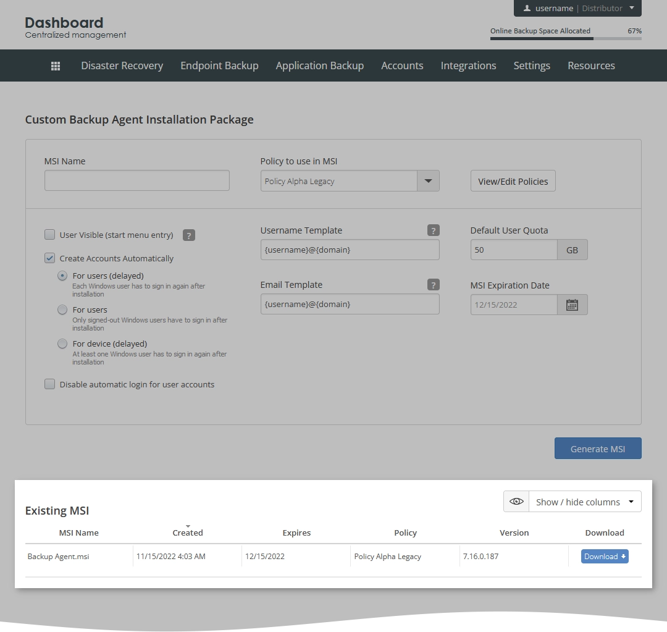Click the user profile icon next to username

click(527, 8)
